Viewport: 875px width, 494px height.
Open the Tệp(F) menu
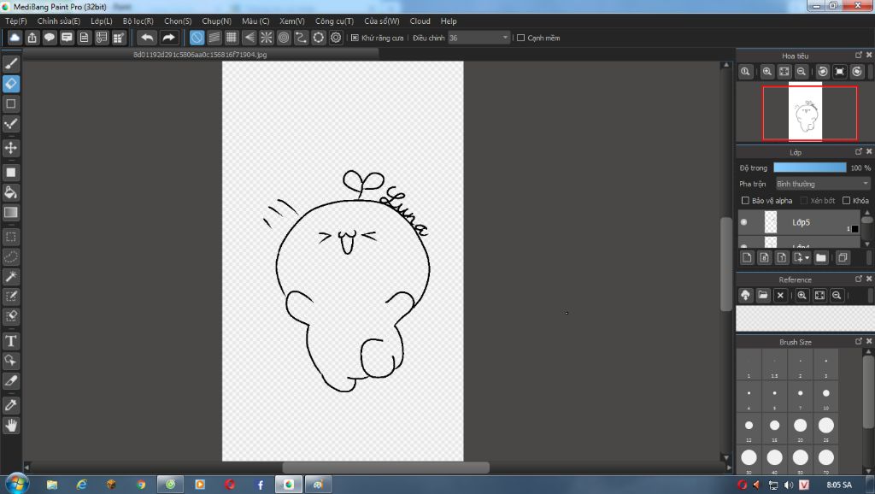click(15, 21)
